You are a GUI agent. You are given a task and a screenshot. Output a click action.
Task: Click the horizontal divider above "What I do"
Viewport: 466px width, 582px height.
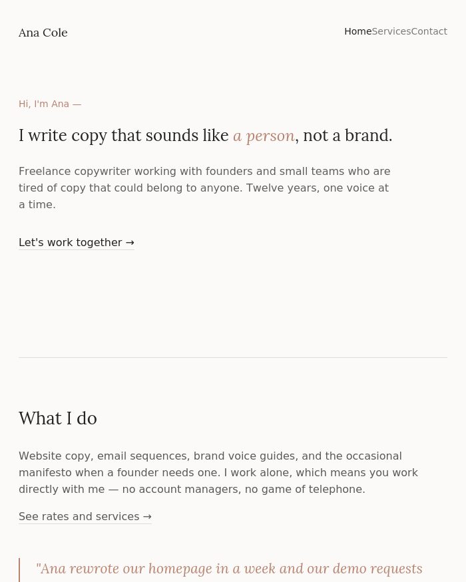(x=233, y=357)
